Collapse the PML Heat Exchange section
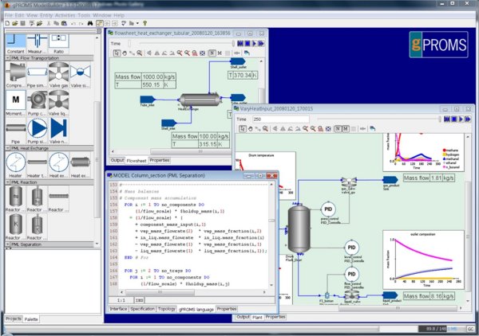Viewport: 479px width, 336px height. coord(8,148)
